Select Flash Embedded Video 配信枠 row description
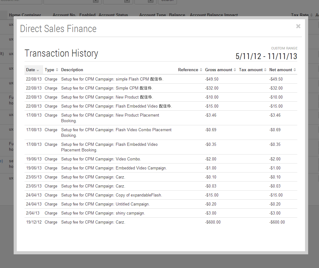The image size is (319, 268). (116, 106)
